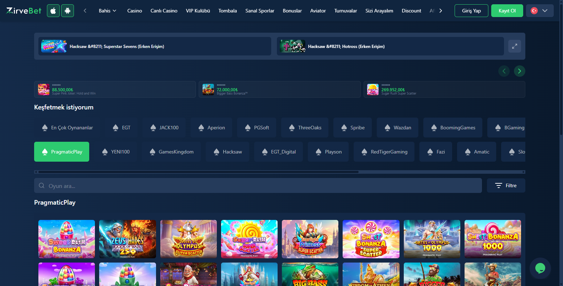Open the language selector with Turkish flag
The width and height of the screenshot is (563, 286).
pos(540,11)
